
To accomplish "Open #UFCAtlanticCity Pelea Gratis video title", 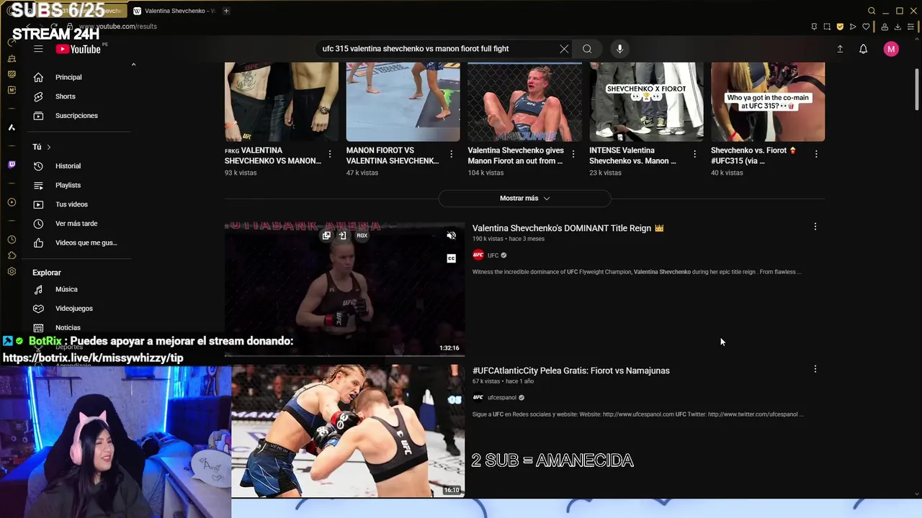I will [x=571, y=371].
